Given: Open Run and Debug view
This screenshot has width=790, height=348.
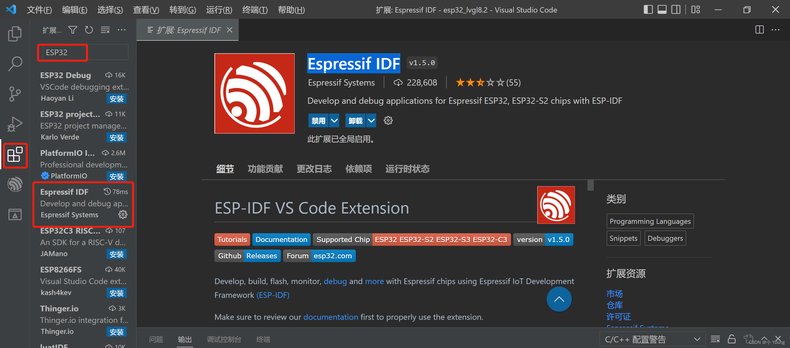Looking at the screenshot, I should click(x=14, y=124).
